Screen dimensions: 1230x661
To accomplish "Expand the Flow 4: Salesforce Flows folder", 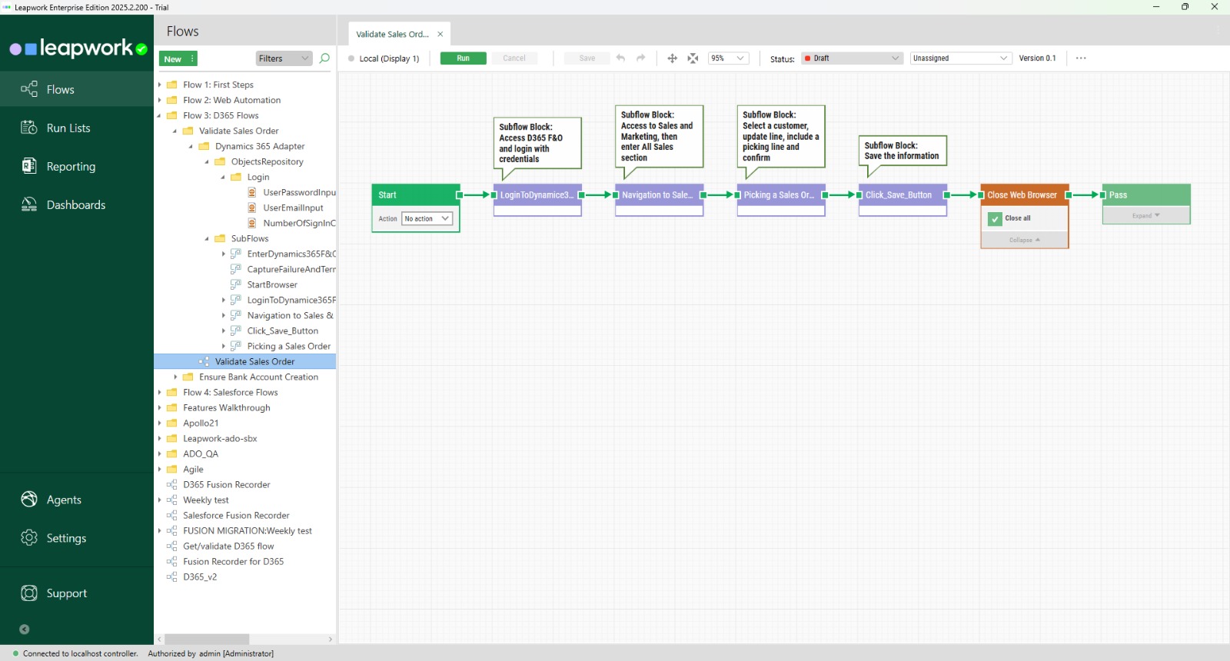I will pos(160,393).
